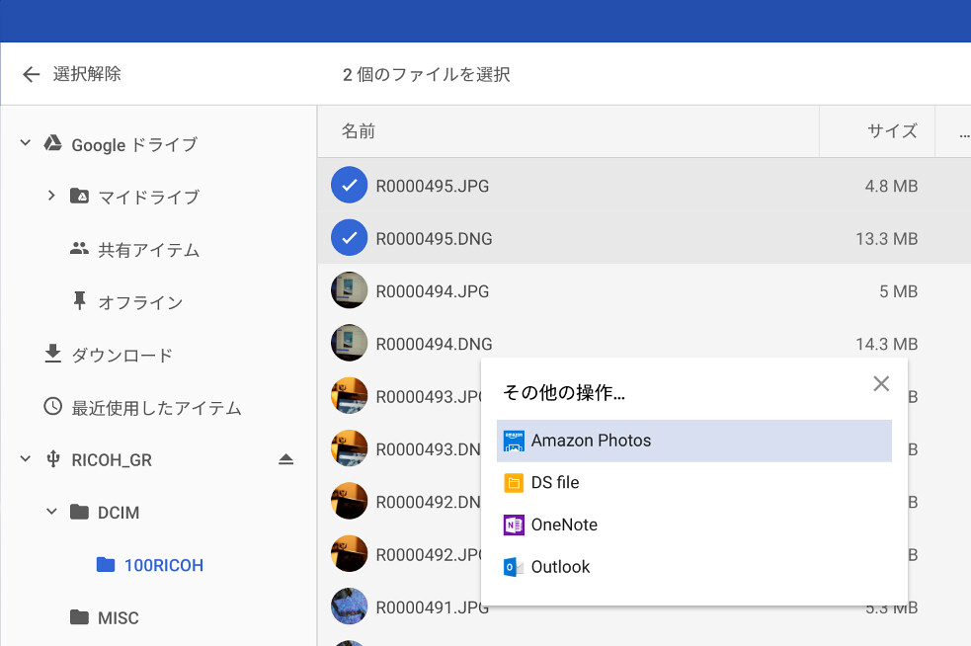The image size is (971, 646).
Task: Open the Downloads folder in sidebar
Action: tap(121, 355)
